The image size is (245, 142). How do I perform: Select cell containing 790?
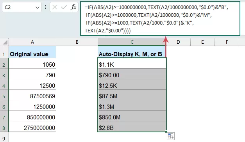coord(32,74)
